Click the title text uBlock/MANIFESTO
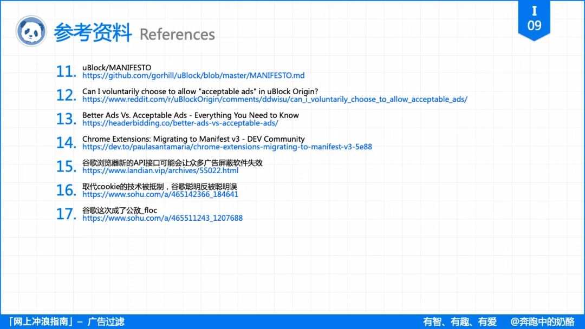The image size is (585, 329). pos(117,68)
